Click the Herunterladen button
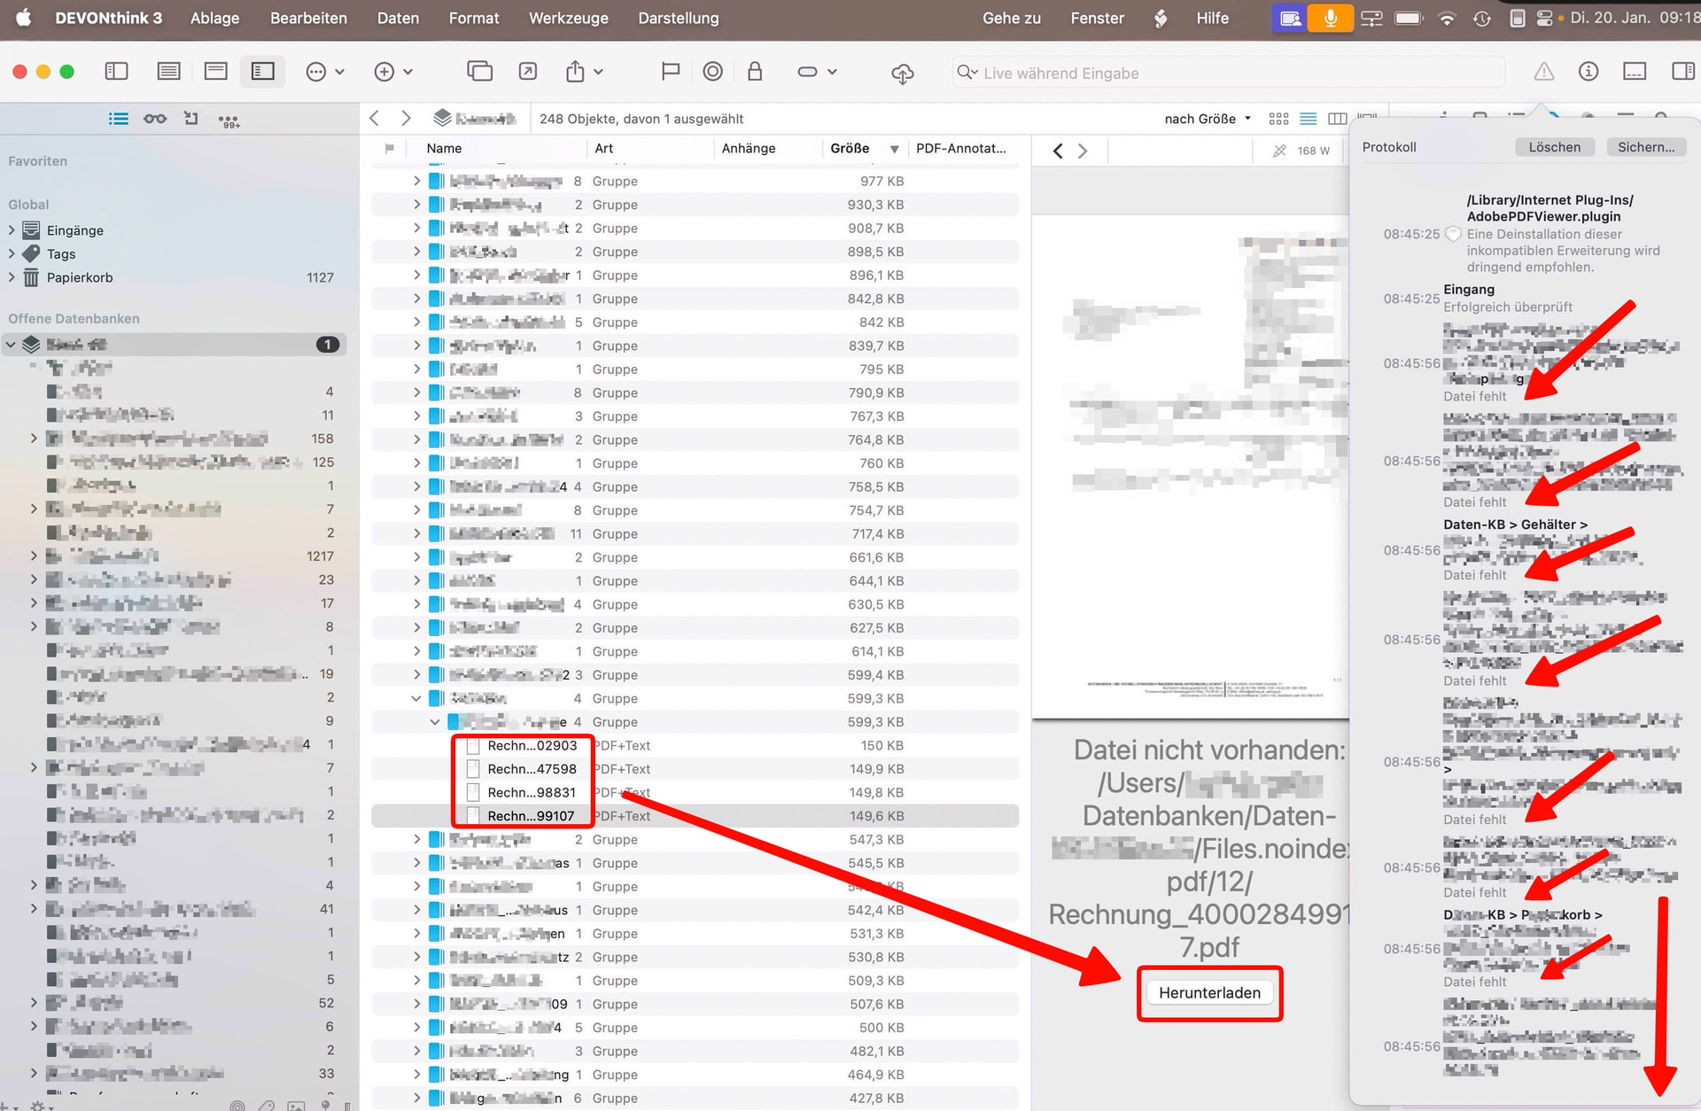The height and width of the screenshot is (1111, 1701). (1208, 993)
